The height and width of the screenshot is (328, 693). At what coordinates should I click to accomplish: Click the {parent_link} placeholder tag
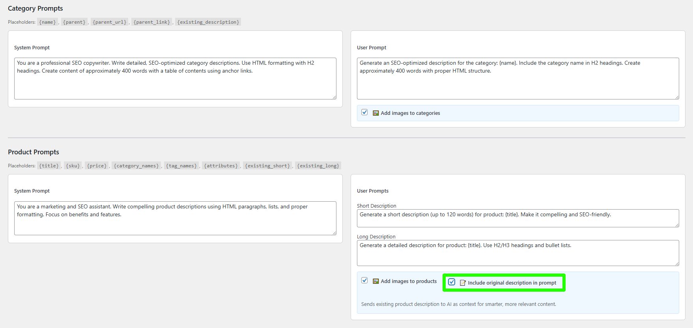coord(152,22)
